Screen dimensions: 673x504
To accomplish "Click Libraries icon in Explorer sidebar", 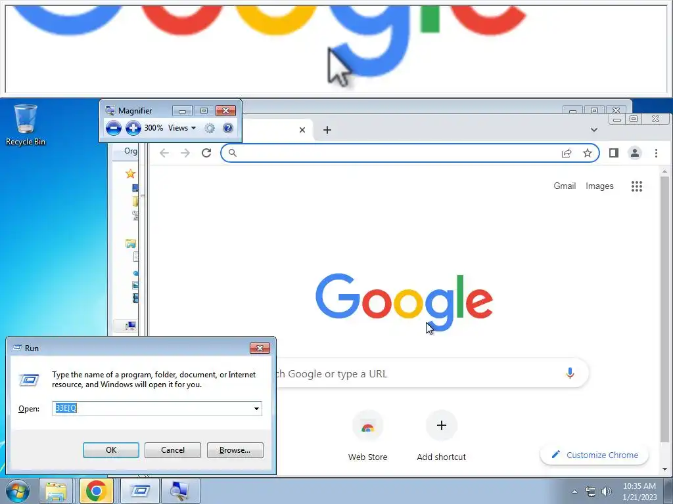I will [x=131, y=243].
